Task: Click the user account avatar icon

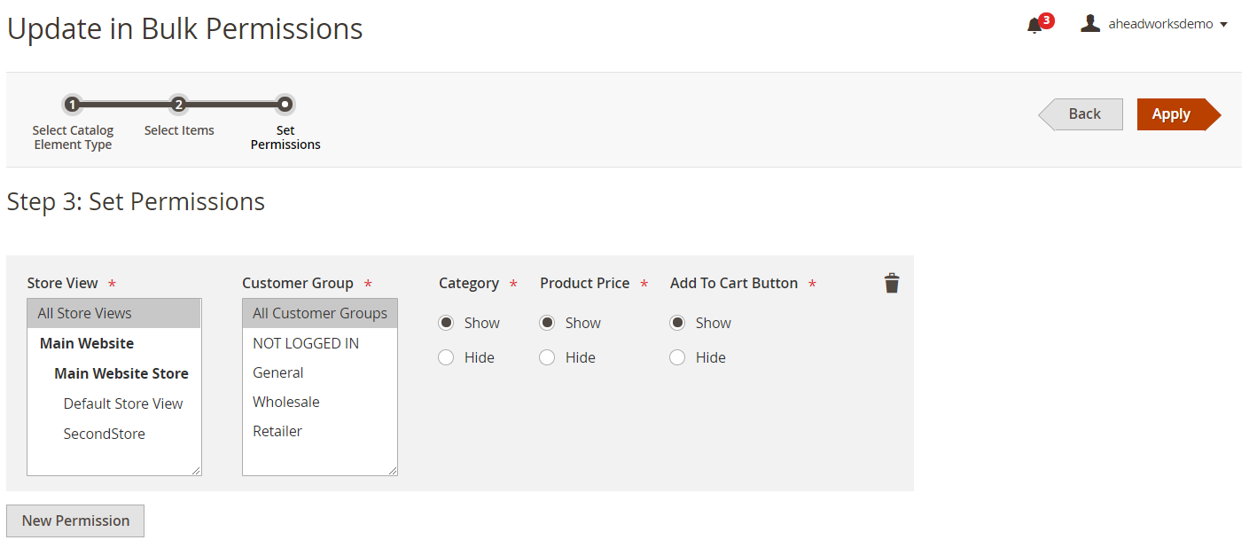Action: pos(1090,24)
